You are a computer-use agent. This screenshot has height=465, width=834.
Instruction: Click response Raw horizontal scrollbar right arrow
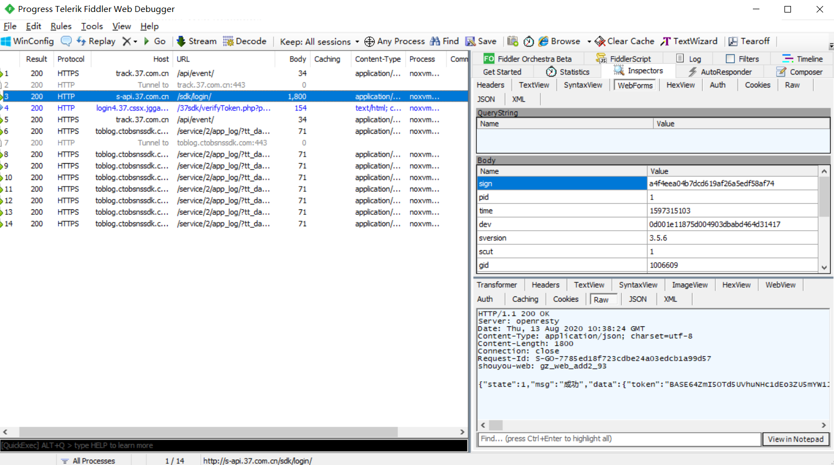[824, 425]
